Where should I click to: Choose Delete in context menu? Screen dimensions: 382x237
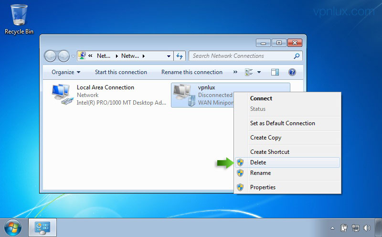tap(287, 162)
